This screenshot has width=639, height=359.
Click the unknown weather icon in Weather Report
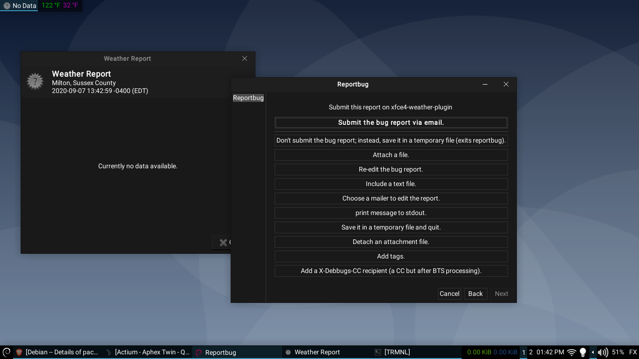[35, 81]
